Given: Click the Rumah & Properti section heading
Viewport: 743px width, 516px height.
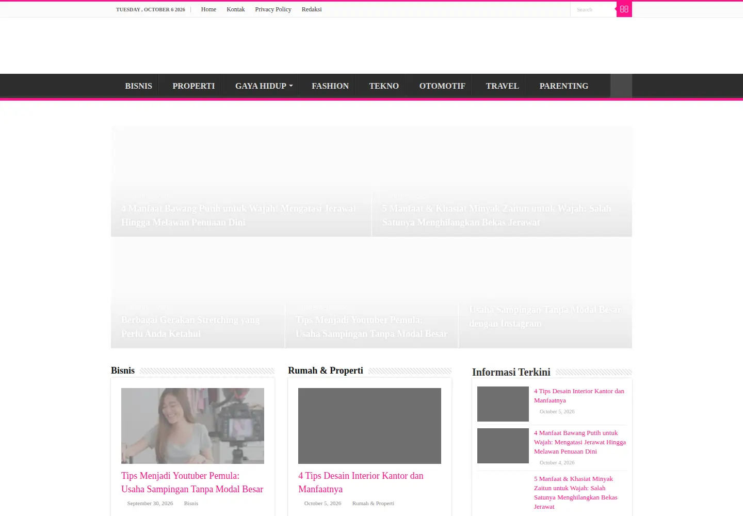Looking at the screenshot, I should [x=326, y=370].
